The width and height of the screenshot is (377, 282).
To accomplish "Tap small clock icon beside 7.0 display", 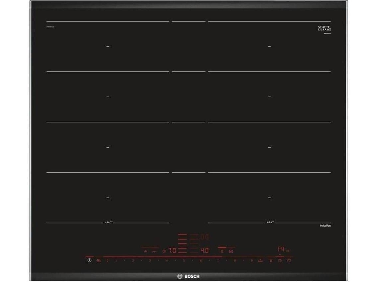I will tap(164, 251).
